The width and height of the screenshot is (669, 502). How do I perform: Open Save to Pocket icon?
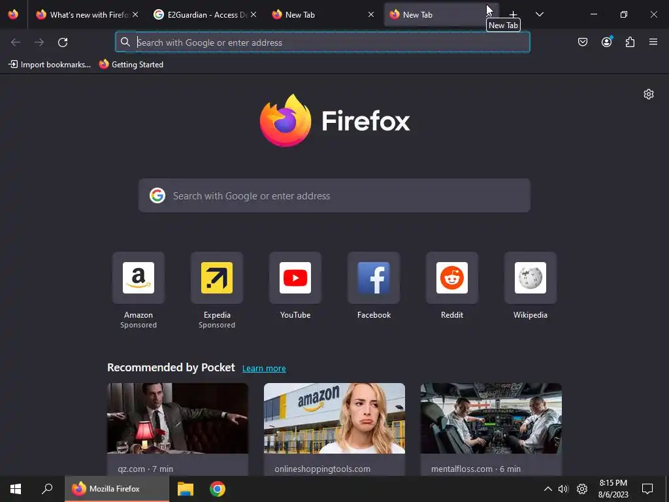[583, 42]
